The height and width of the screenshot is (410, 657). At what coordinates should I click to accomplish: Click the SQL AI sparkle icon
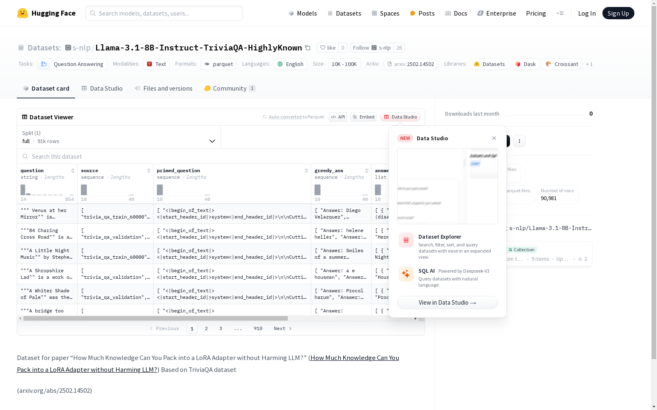(x=406, y=274)
